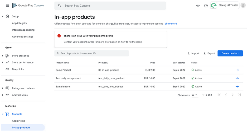Viewport: 248px width, 135px height.
Task: Click product ID test_one_time_product
Action: (x=110, y=86)
